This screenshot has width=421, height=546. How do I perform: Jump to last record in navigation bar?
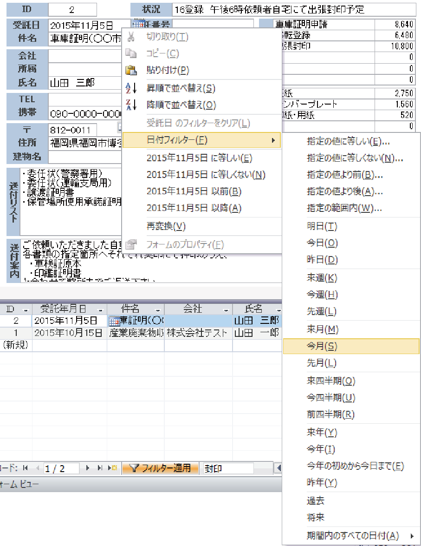(100, 468)
